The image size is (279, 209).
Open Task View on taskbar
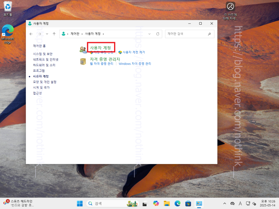[145, 204]
